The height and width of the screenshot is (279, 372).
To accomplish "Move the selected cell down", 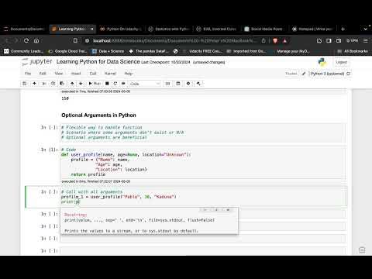I will click(x=81, y=84).
